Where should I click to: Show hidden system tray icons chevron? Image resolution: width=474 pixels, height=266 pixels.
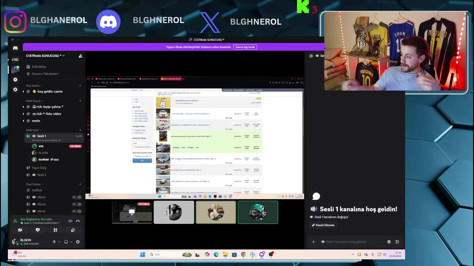[353, 255]
